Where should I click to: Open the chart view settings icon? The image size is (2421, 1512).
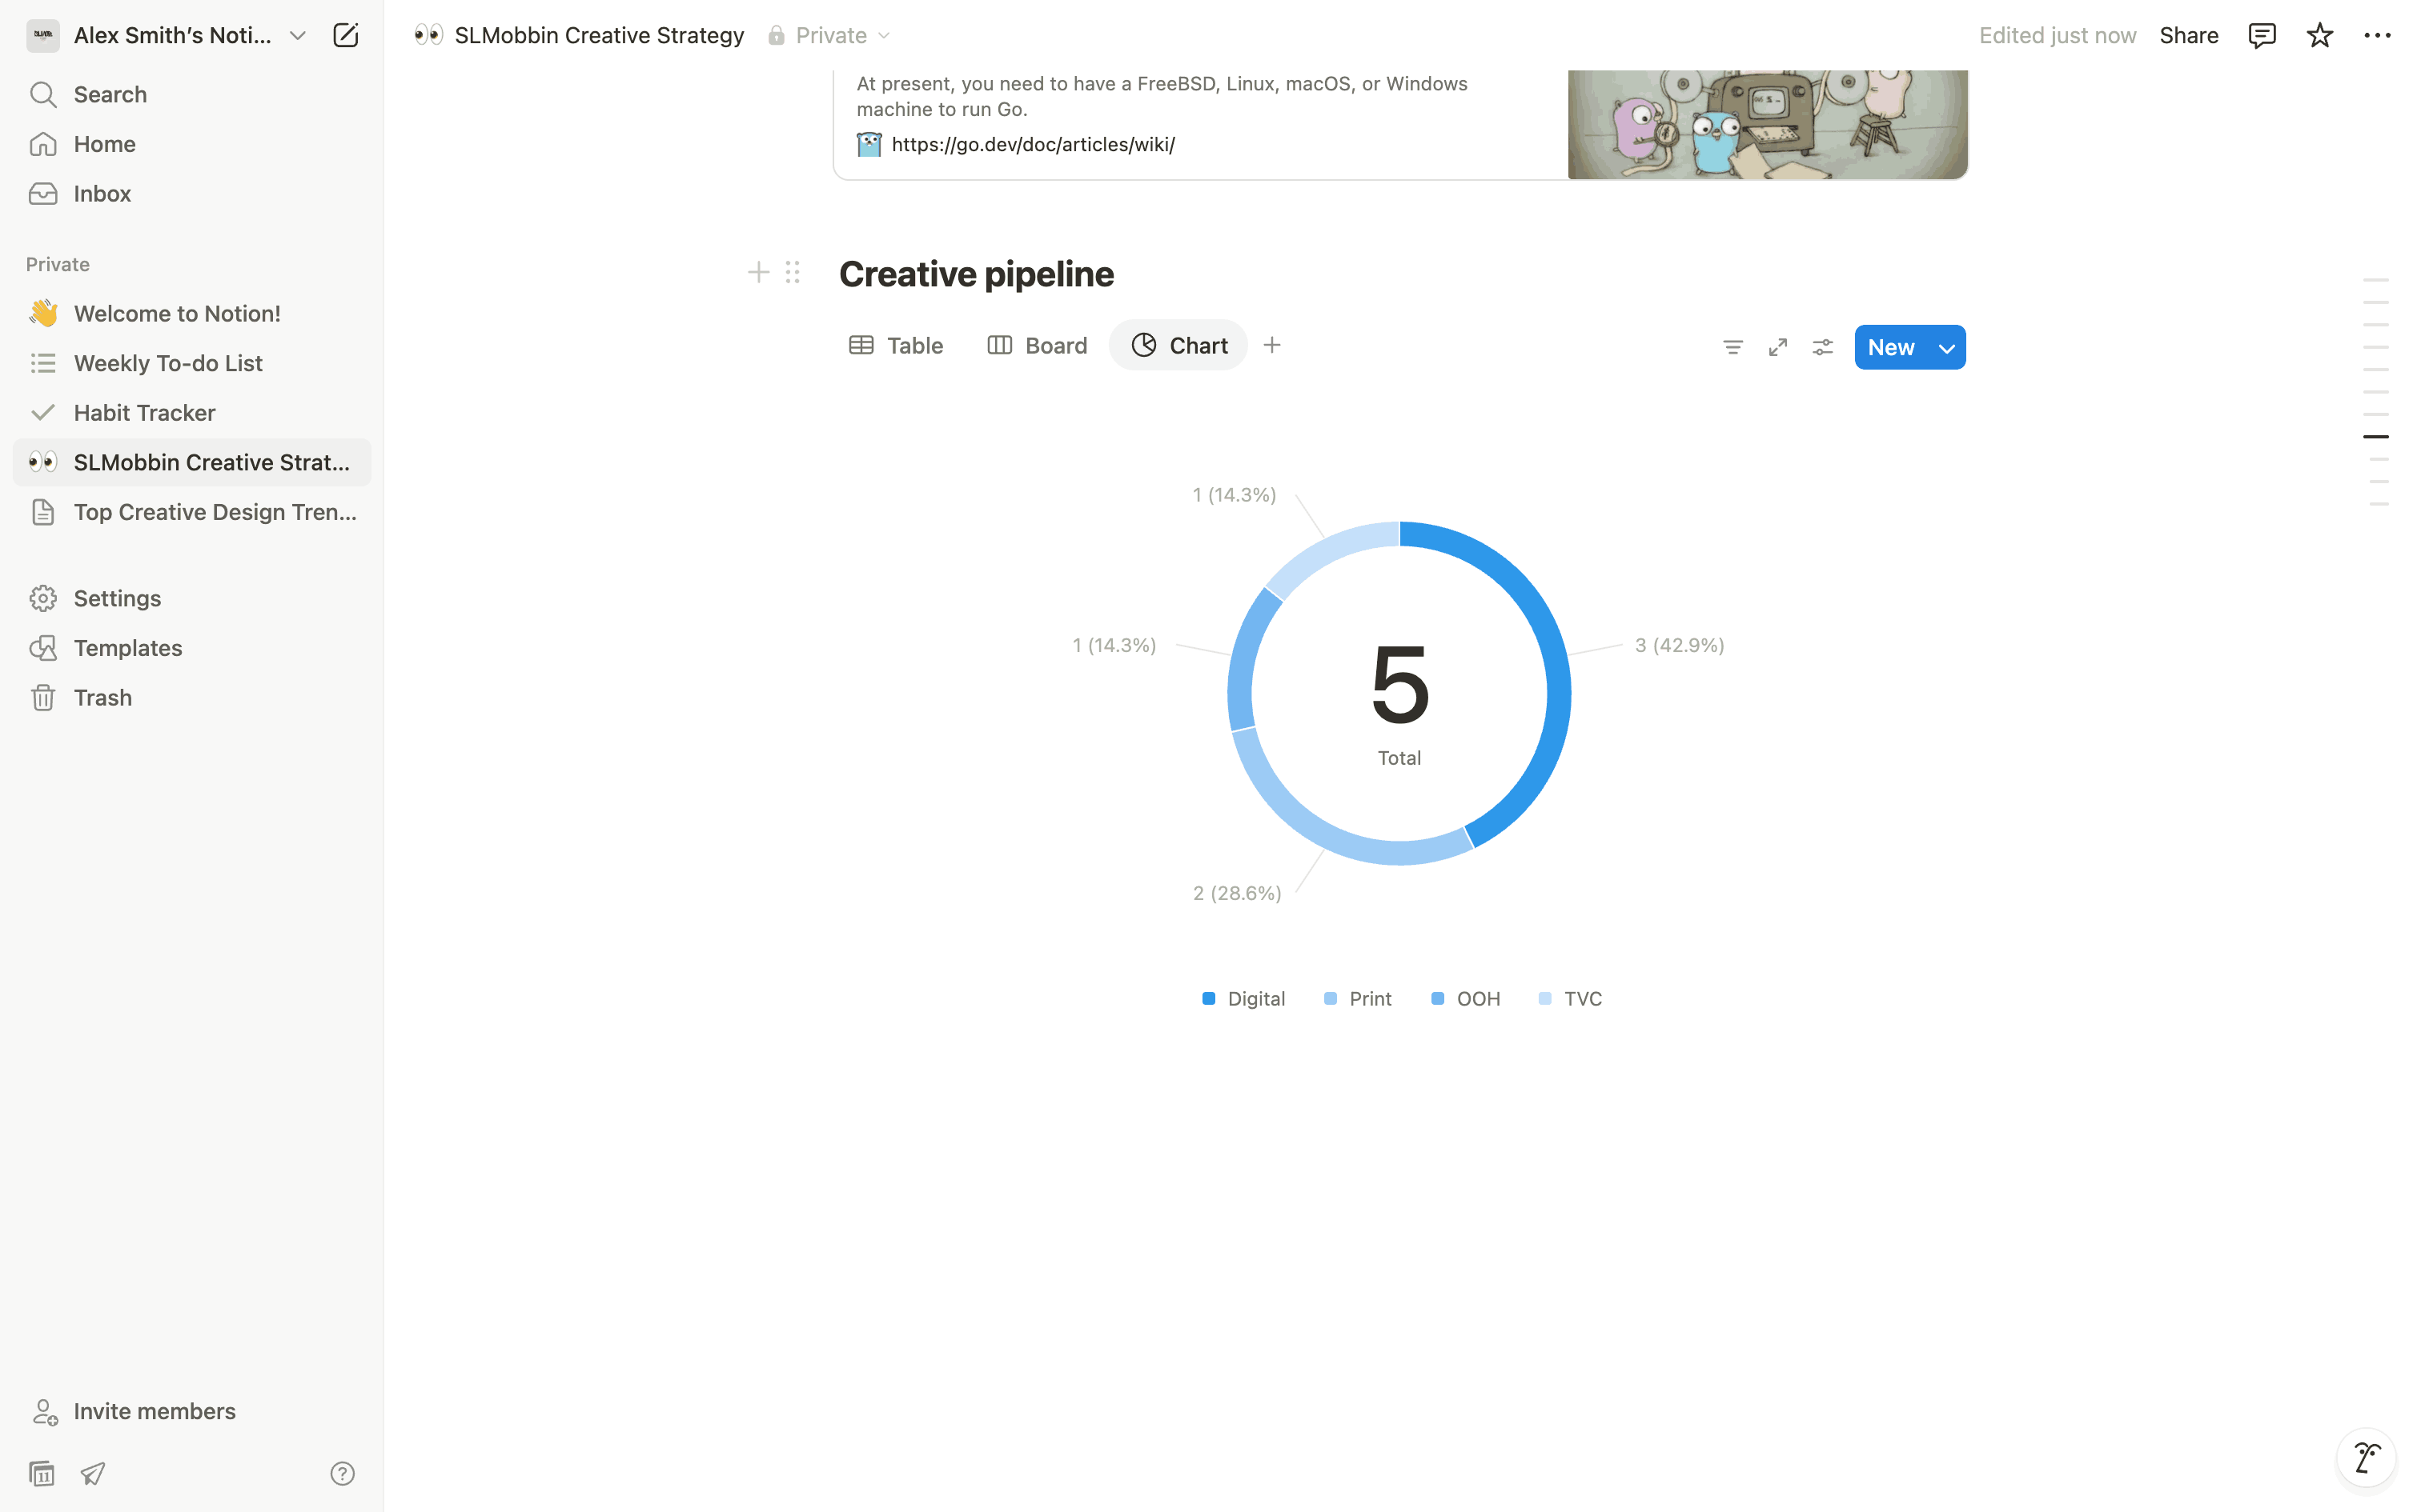click(x=1823, y=347)
